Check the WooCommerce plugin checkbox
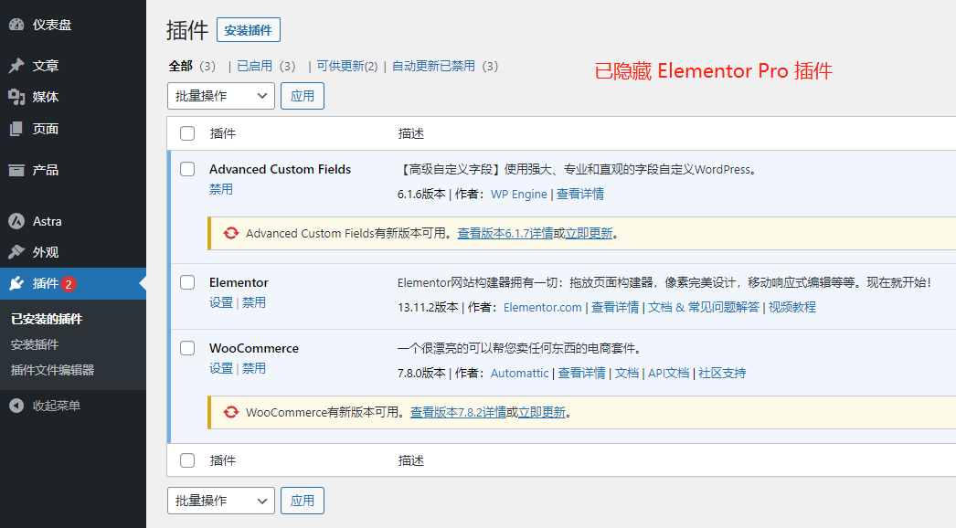Screen dimensions: 956x528 point(187,348)
